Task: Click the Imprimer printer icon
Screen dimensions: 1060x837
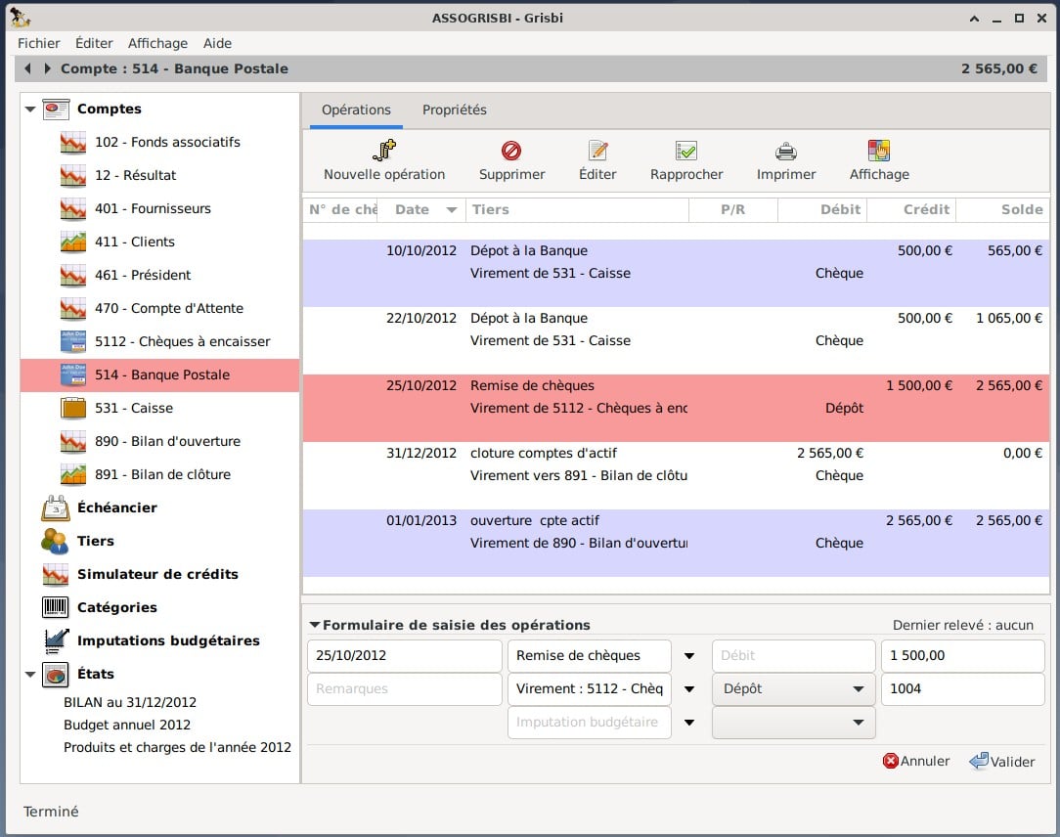Action: tap(786, 151)
